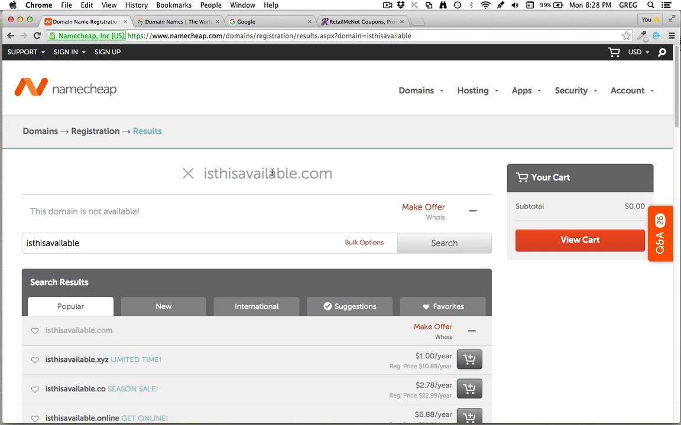Click the View Cart button
Viewport: 681px width, 425px height.
pos(580,240)
